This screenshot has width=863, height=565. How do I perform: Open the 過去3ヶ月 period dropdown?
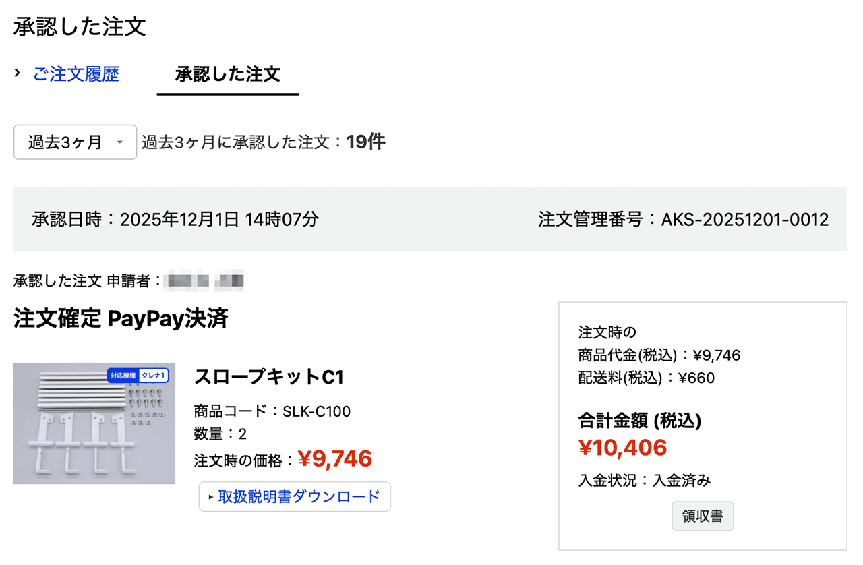point(74,142)
